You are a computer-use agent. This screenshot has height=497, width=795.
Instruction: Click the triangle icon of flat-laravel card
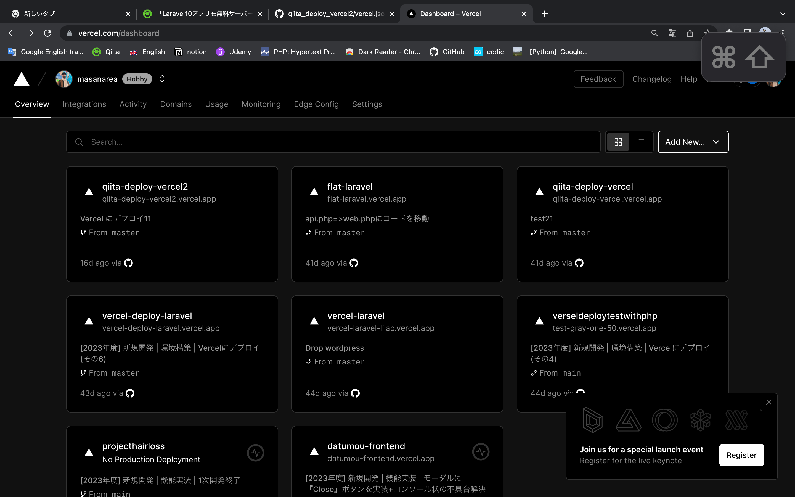pos(314,192)
